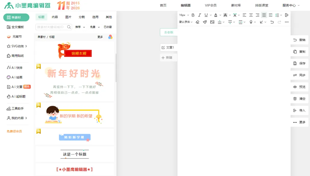Viewport: 310px width, 176px height.
Task: Click side margin spacing icon
Action: point(241,22)
